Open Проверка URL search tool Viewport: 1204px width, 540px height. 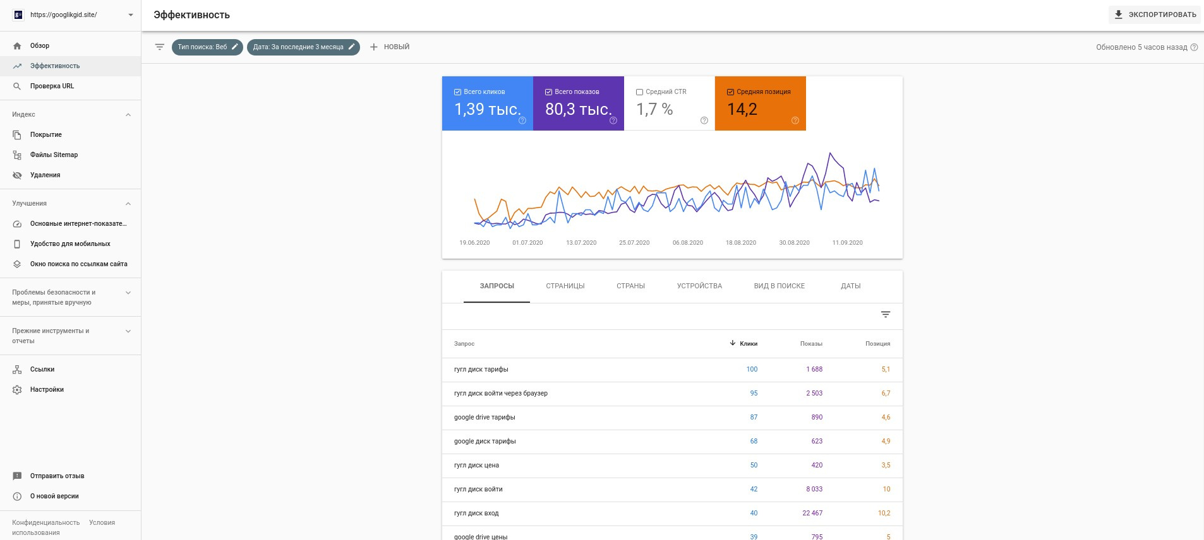(x=52, y=86)
